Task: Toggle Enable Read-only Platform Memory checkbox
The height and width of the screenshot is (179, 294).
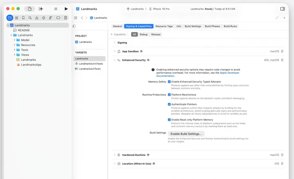Action: (x=169, y=119)
